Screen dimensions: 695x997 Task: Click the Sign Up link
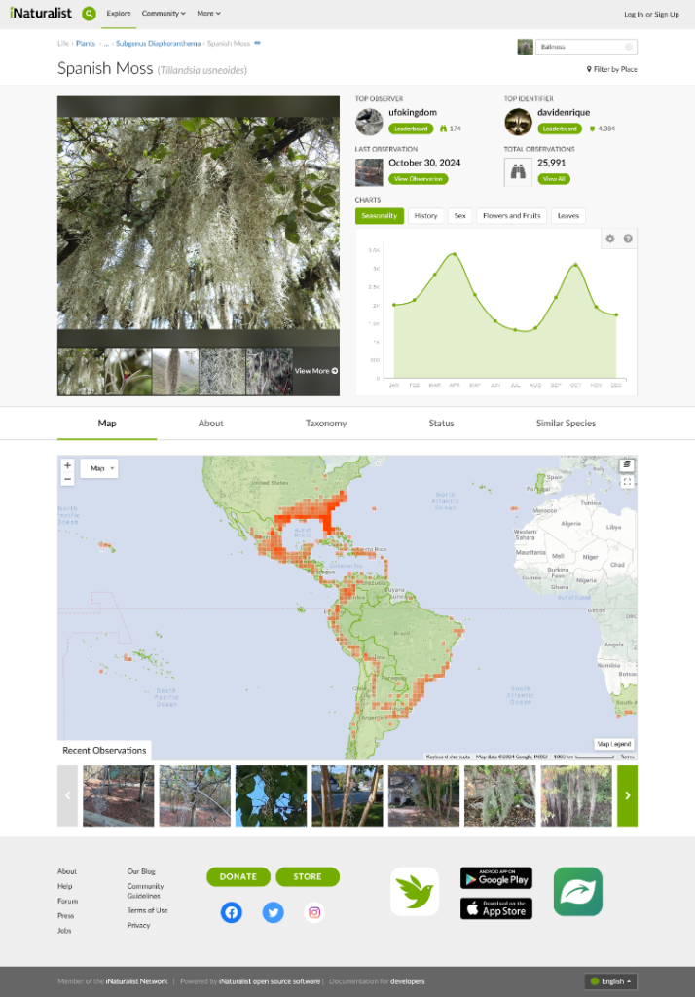click(667, 14)
